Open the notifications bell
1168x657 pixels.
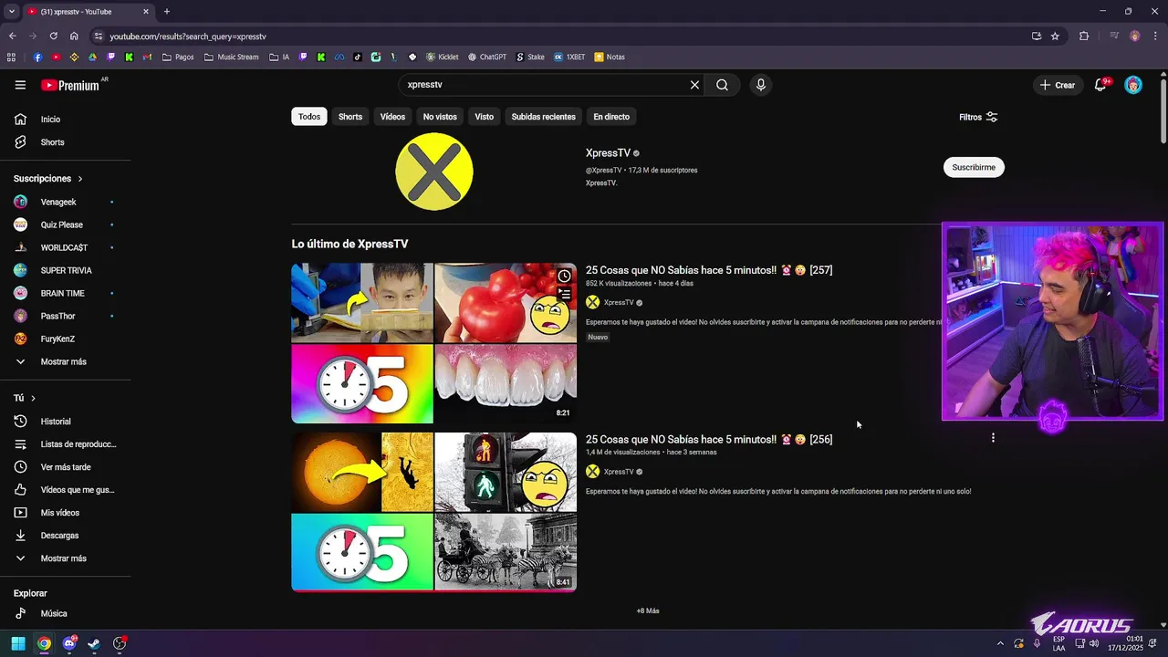pyautogui.click(x=1101, y=85)
